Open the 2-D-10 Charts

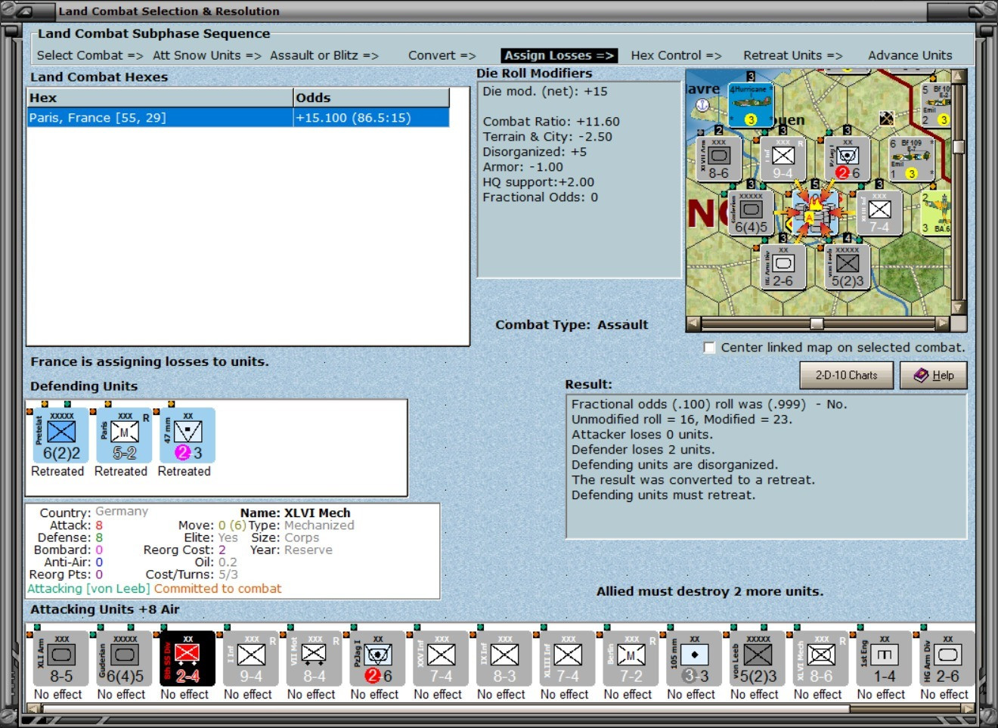(847, 375)
